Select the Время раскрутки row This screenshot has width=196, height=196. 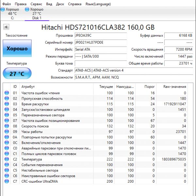95,104
